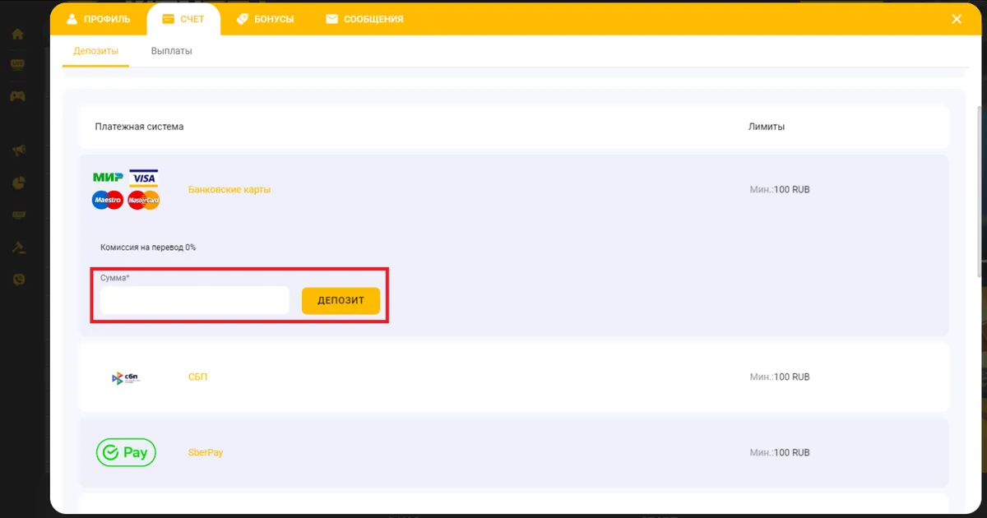Screen dimensions: 987x518
Task: Switch to the Счет tab
Action: 183,19
